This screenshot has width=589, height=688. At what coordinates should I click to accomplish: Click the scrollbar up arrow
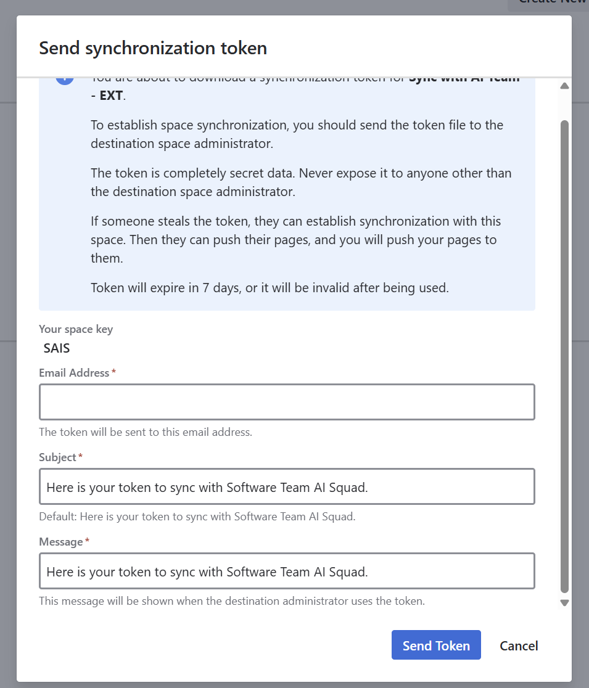564,86
